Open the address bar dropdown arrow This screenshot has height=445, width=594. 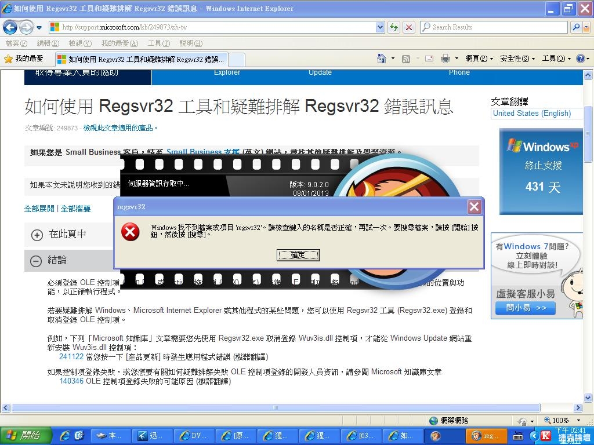click(380, 27)
